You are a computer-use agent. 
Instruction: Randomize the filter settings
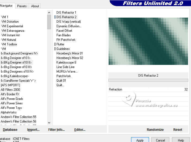[155, 130]
